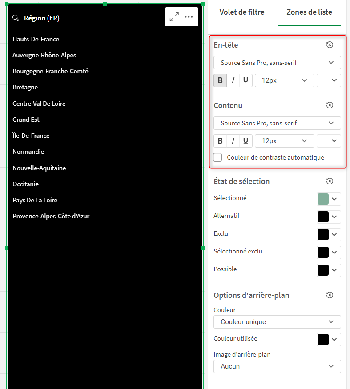Open the Contenu font size dropdown
Viewport: 350px width, 389px height.
[x=284, y=141]
